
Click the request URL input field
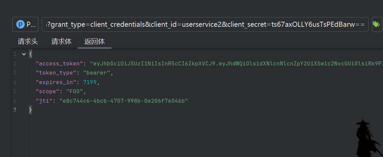click(207, 24)
